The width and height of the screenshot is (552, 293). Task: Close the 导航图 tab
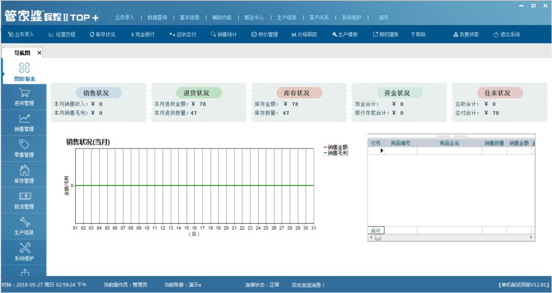[x=39, y=53]
